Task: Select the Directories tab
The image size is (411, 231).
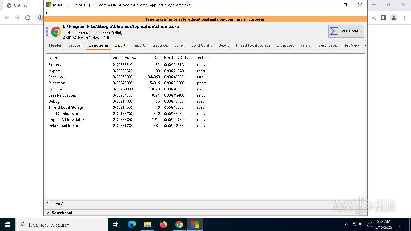Action: 98,45
